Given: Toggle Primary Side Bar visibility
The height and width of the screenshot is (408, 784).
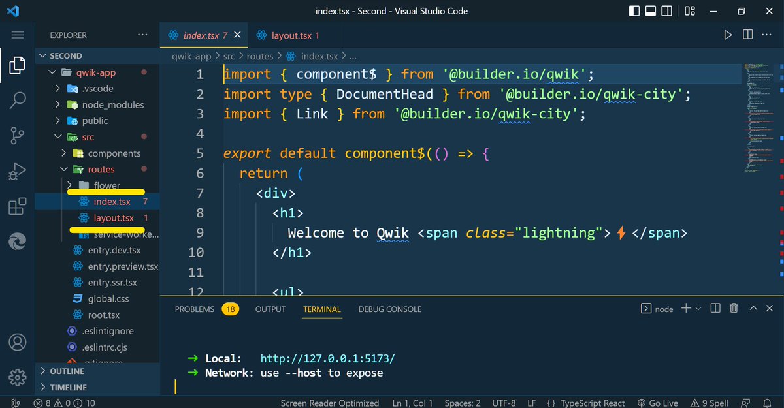Looking at the screenshot, I should [634, 11].
